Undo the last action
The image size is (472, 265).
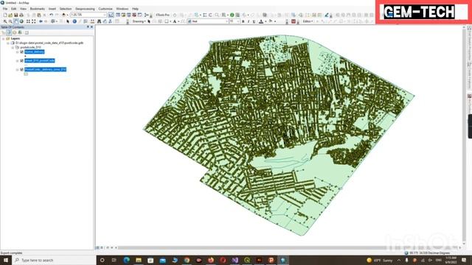point(51,15)
